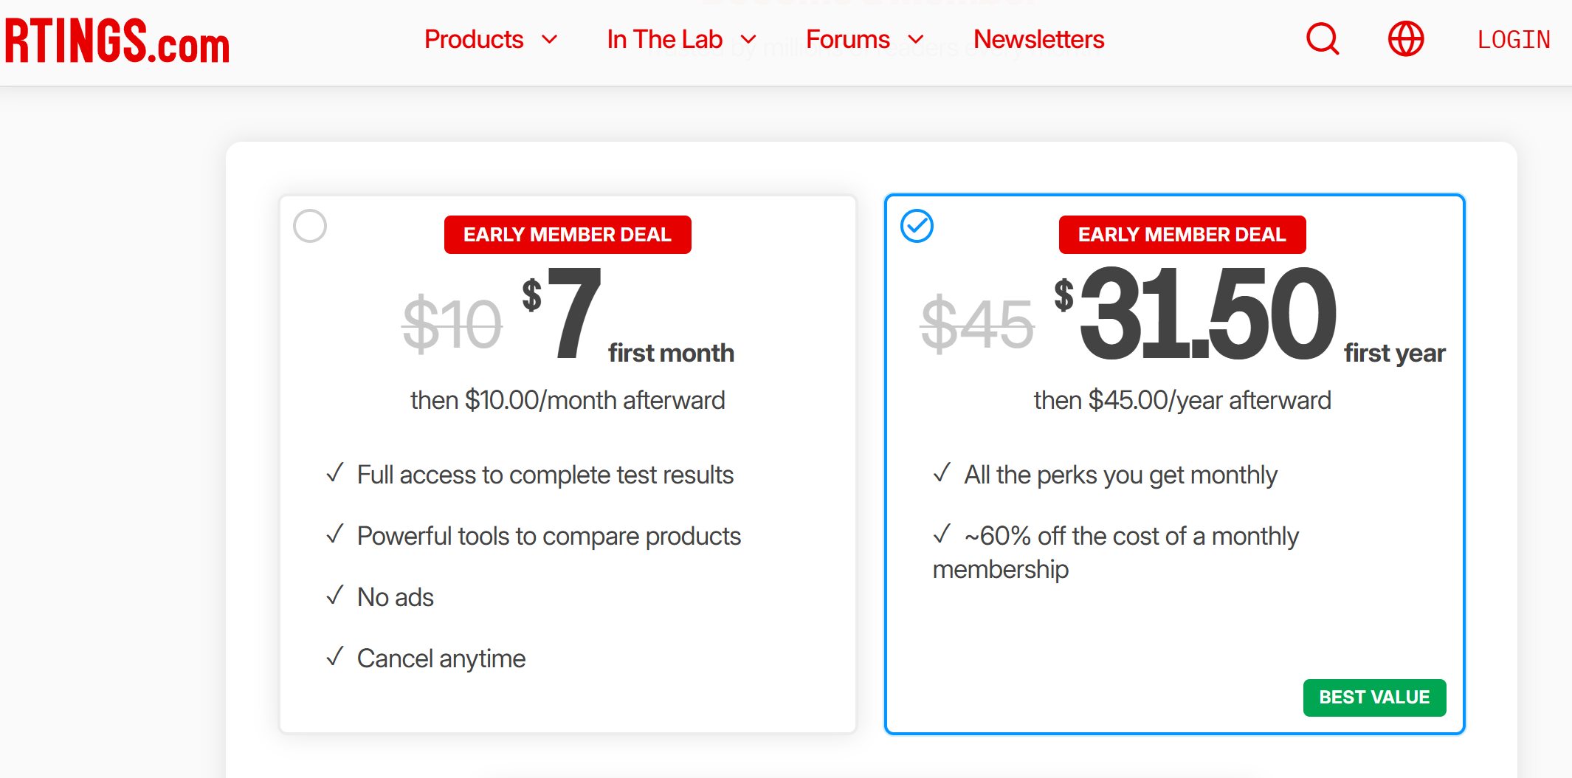The height and width of the screenshot is (778, 1572).
Task: Open the search magnifier icon
Action: tap(1323, 39)
